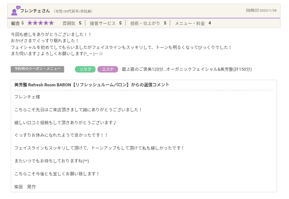Click review line starting 今回も癒しを
The height and width of the screenshot is (199, 289).
51,34
